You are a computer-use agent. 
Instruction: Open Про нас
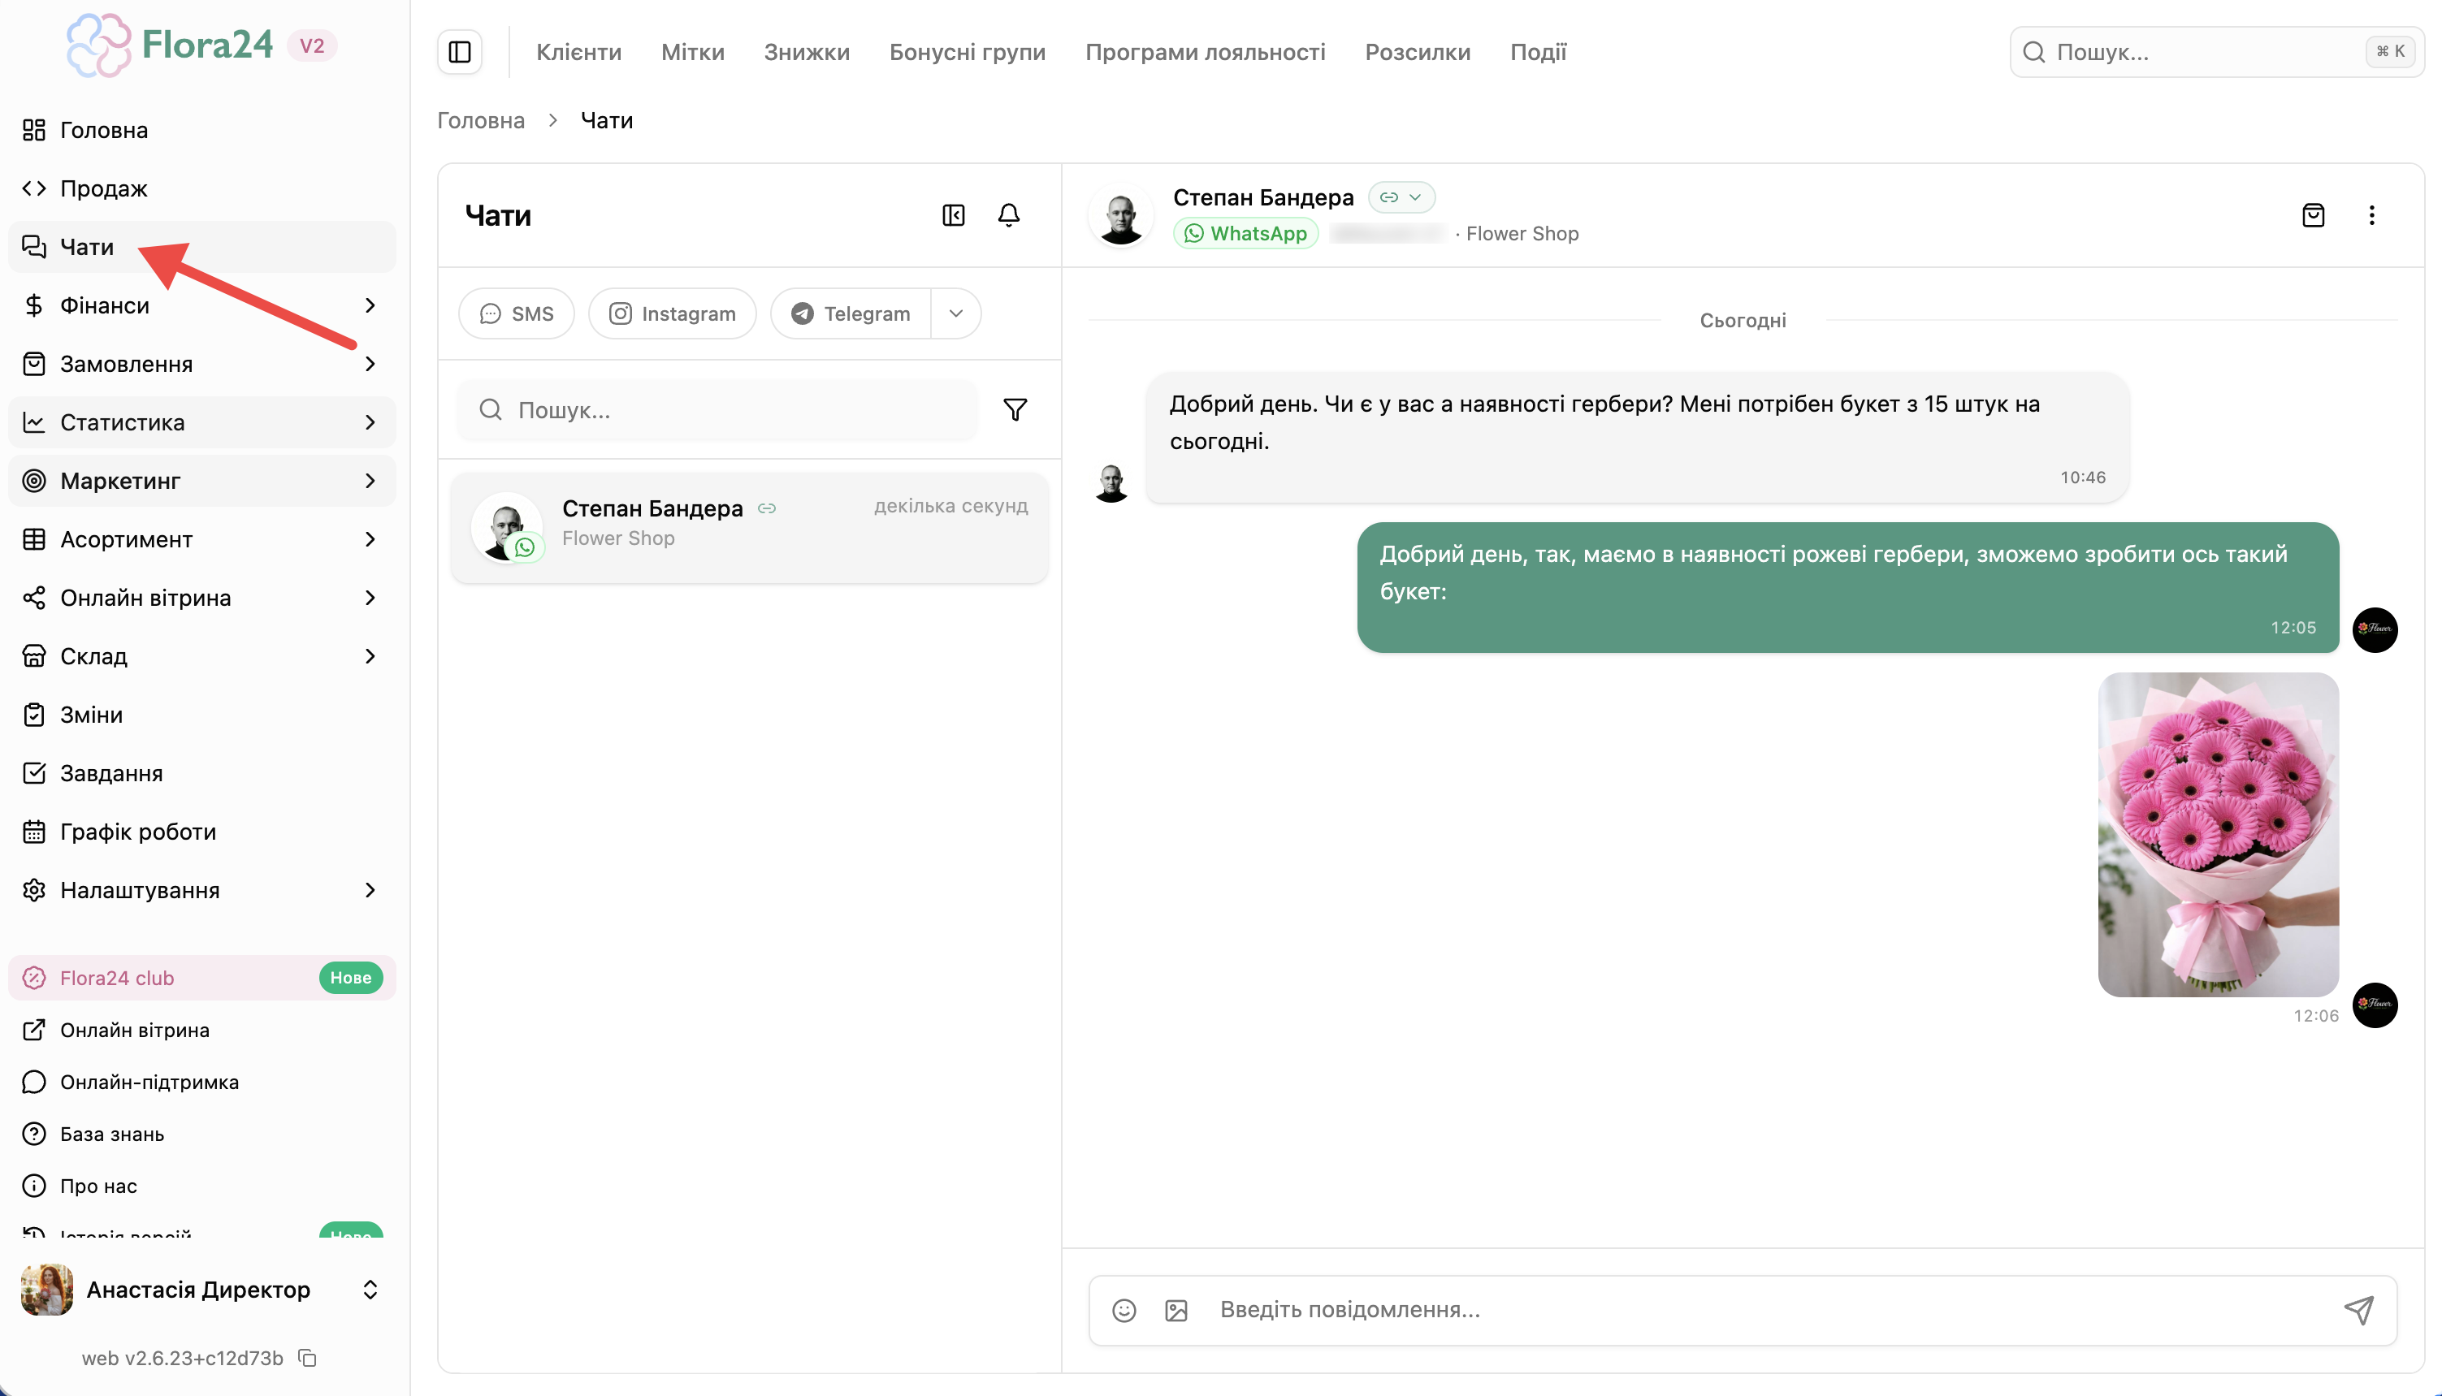point(201,1186)
